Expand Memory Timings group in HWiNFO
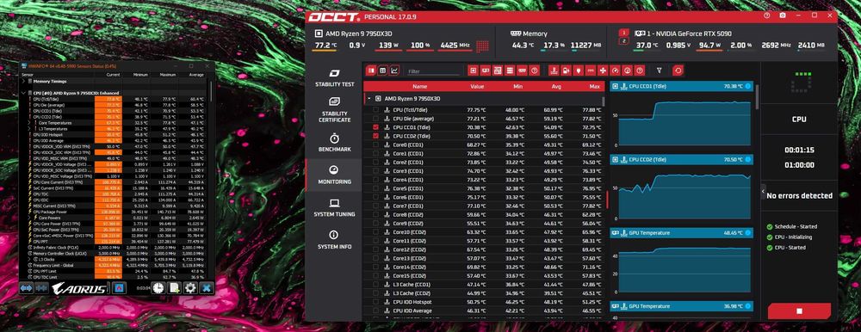This screenshot has height=332, width=861. pos(23,81)
